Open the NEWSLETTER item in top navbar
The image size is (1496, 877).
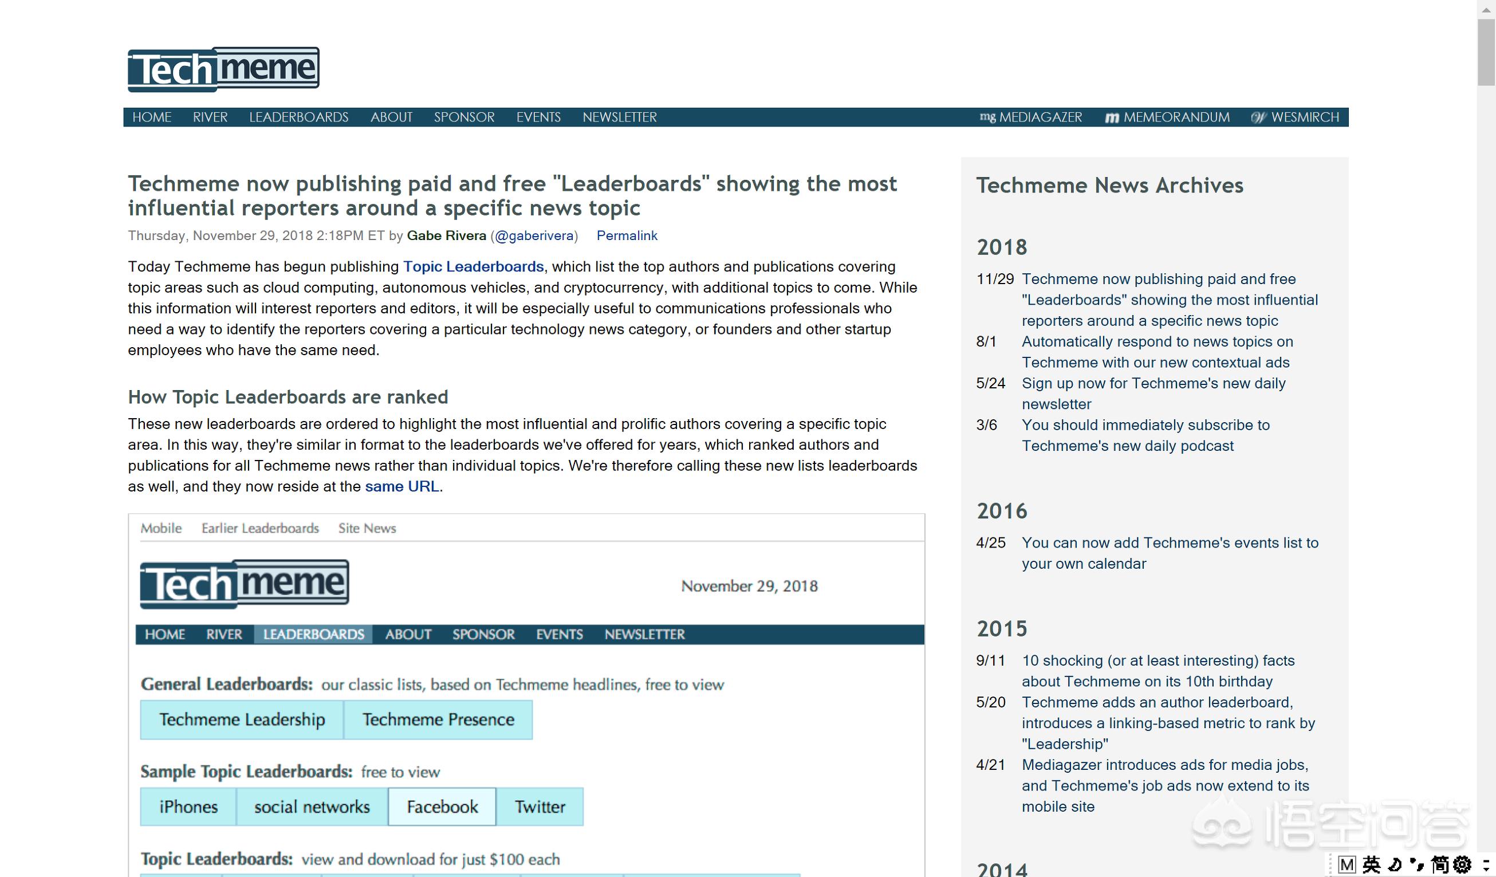click(619, 117)
